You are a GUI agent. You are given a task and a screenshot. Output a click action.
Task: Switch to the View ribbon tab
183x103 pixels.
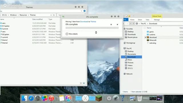pyautogui.click(x=148, y=20)
